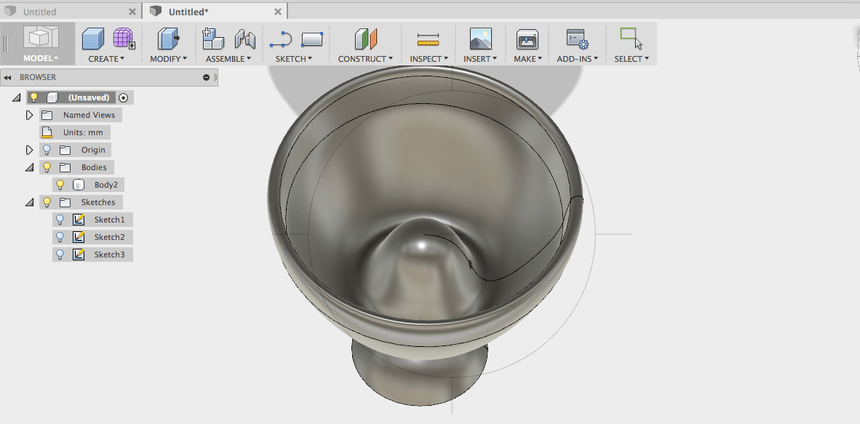
Task: Click the Sketch1 sketch icon
Action: pos(79,220)
